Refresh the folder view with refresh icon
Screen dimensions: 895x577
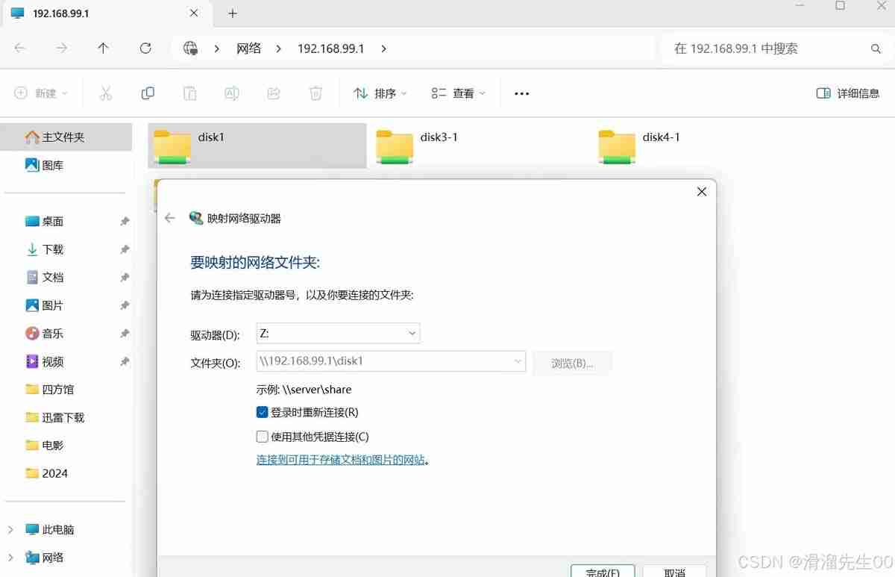[145, 49]
